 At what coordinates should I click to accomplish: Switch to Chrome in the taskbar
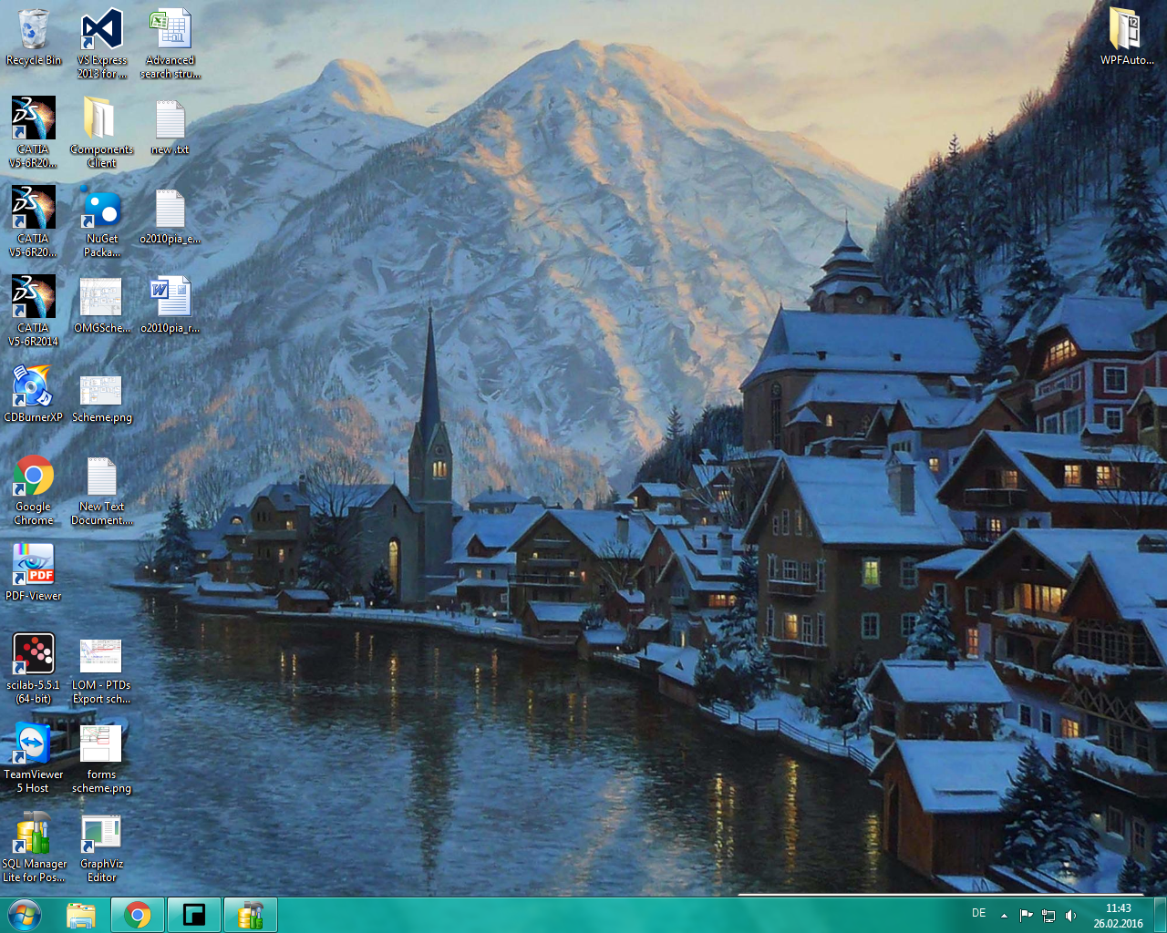(138, 915)
